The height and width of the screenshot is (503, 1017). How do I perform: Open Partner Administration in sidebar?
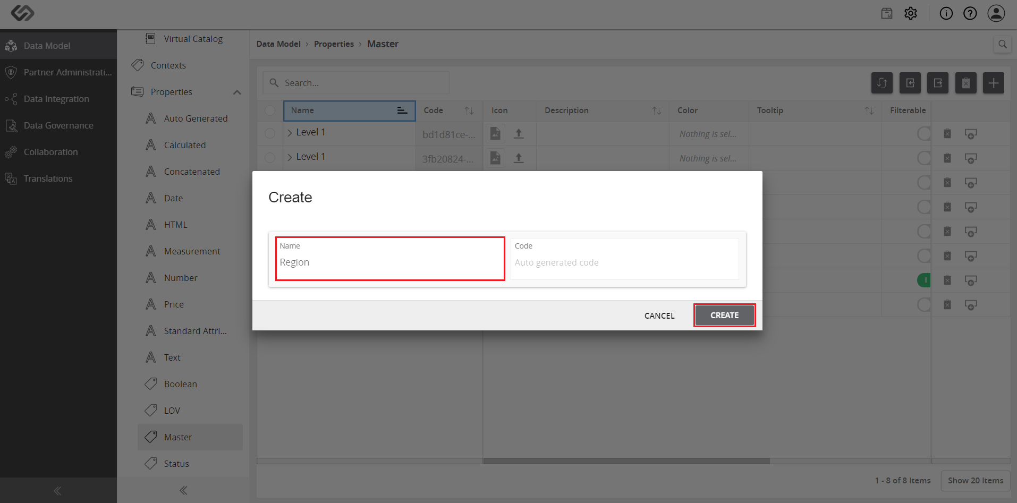tap(58, 72)
